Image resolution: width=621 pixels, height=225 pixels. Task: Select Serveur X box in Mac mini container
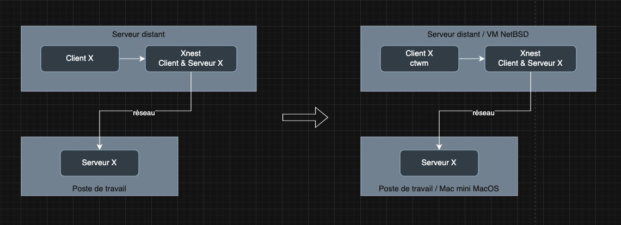439,162
